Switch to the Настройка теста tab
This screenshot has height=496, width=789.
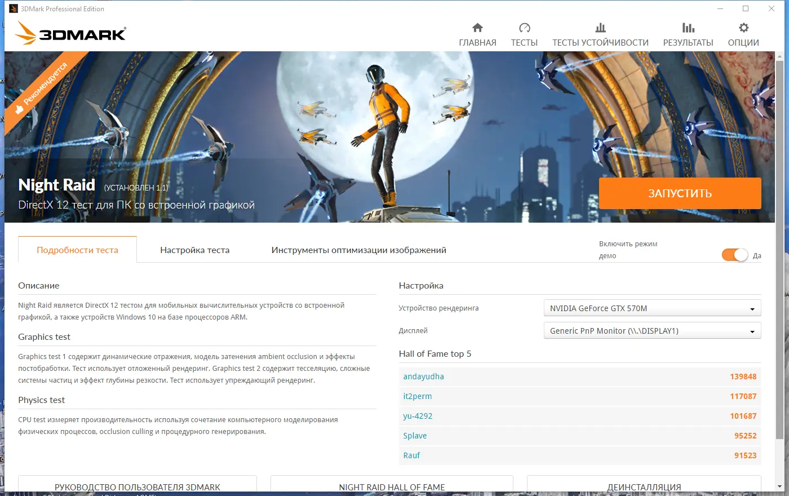195,250
